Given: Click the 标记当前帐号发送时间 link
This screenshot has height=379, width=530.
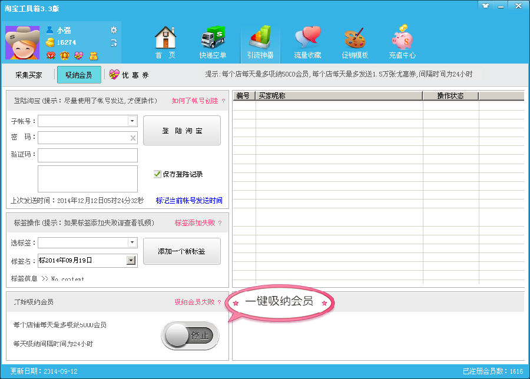Looking at the screenshot, I should point(189,201).
